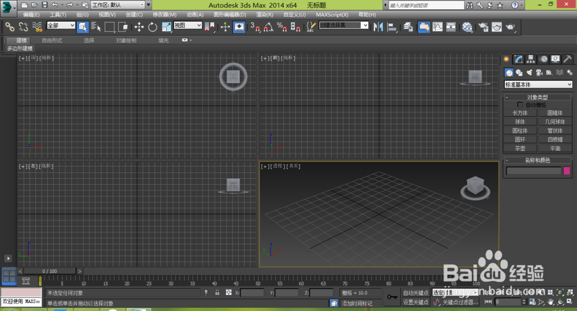Open the Curve Editor icon
The width and height of the screenshot is (577, 311).
[x=437, y=27]
